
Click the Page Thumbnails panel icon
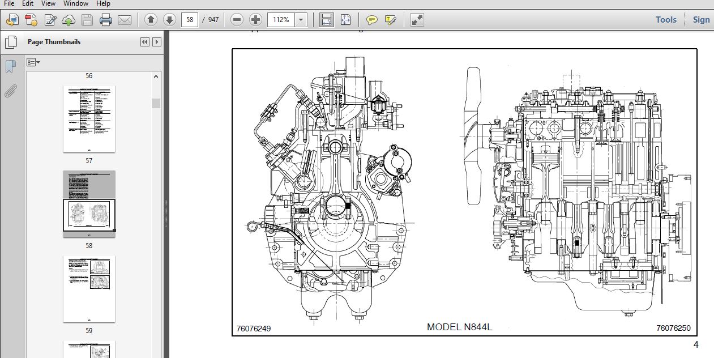click(10, 42)
